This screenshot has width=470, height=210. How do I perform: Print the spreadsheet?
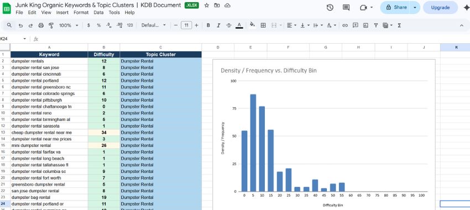point(41,25)
